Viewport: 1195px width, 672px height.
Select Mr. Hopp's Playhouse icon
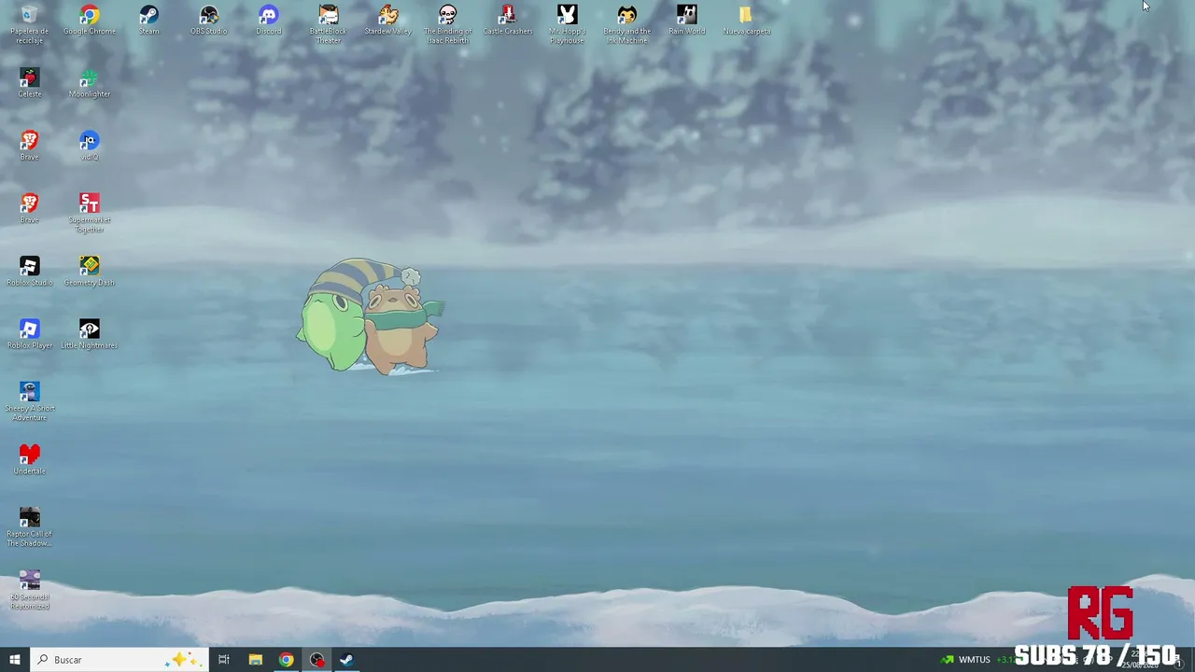pyautogui.click(x=568, y=24)
